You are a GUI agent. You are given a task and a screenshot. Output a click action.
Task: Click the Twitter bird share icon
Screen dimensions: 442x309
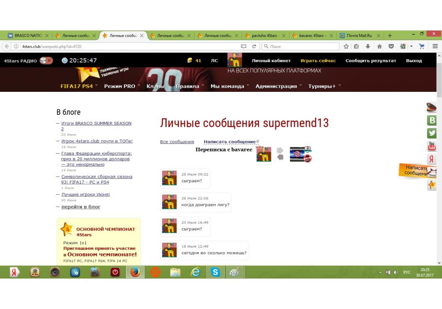tap(431, 133)
